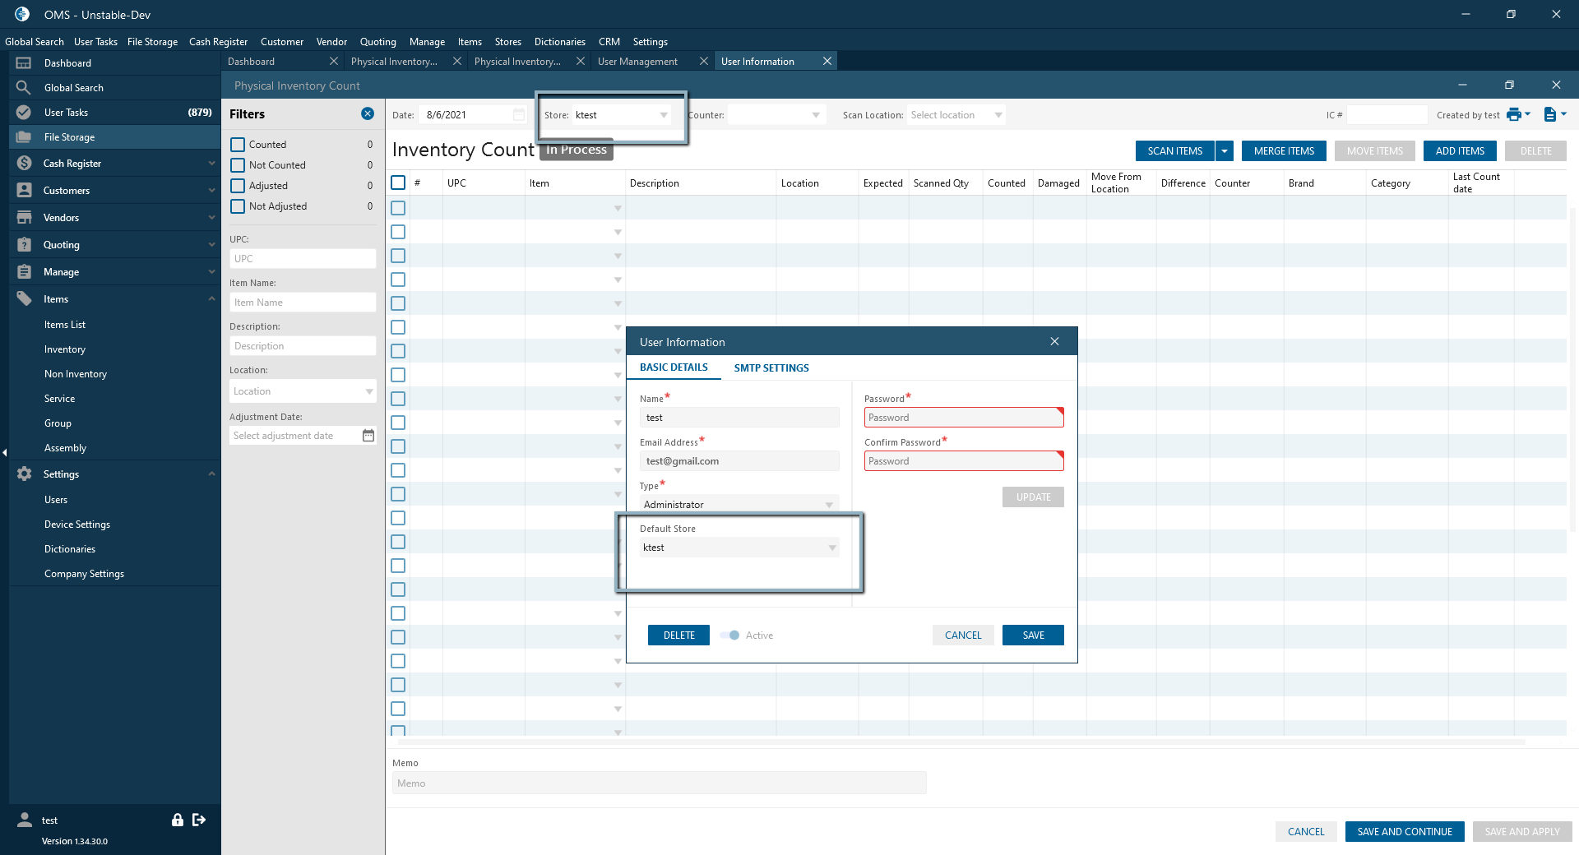Close the Physical Inventory Count panel
The height and width of the screenshot is (855, 1579).
pos(1556,85)
